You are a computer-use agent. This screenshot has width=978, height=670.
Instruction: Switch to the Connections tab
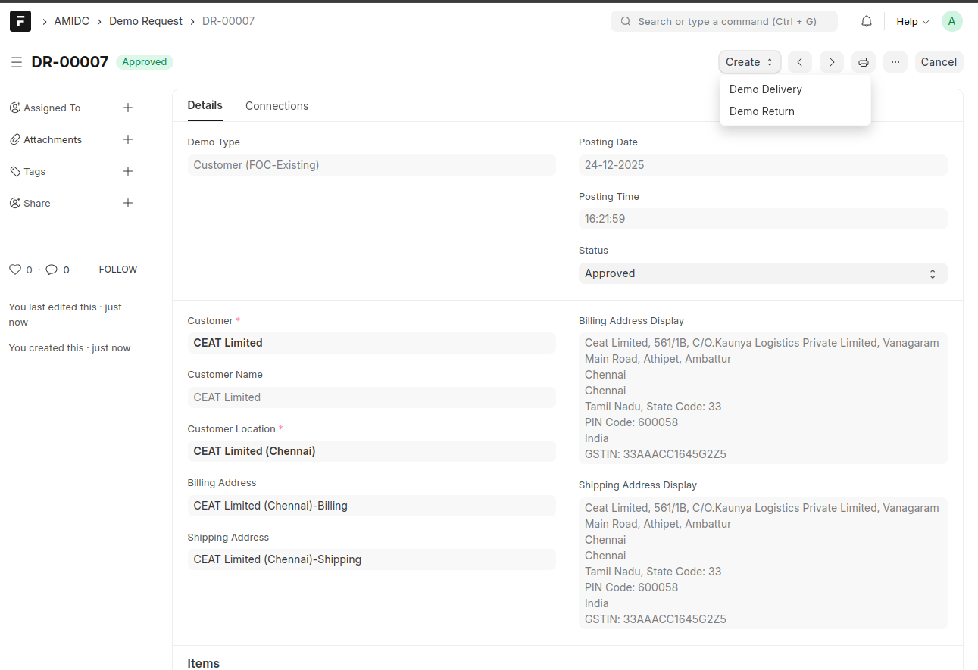[277, 106]
